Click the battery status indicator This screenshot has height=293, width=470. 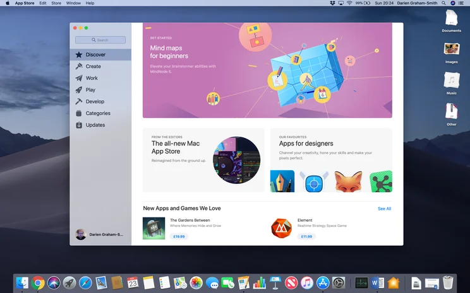click(x=363, y=3)
